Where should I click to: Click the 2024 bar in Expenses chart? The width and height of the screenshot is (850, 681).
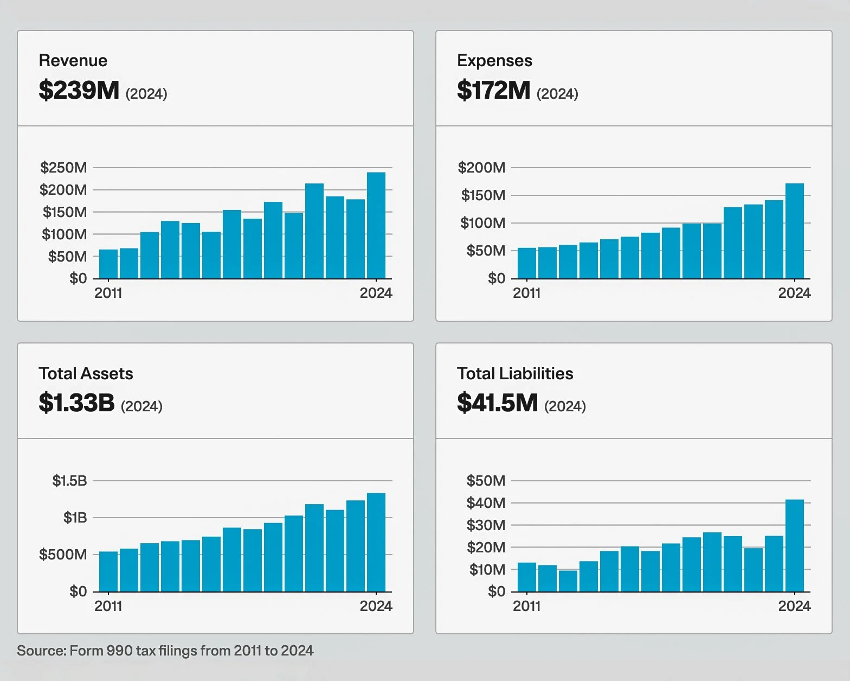coord(795,231)
